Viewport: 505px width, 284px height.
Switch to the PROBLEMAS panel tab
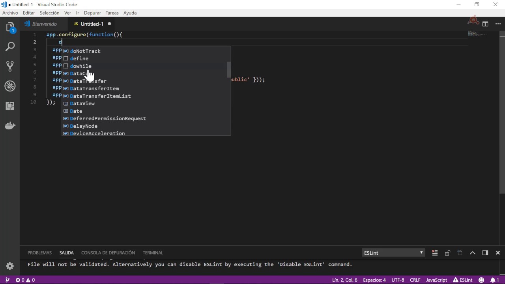39,253
